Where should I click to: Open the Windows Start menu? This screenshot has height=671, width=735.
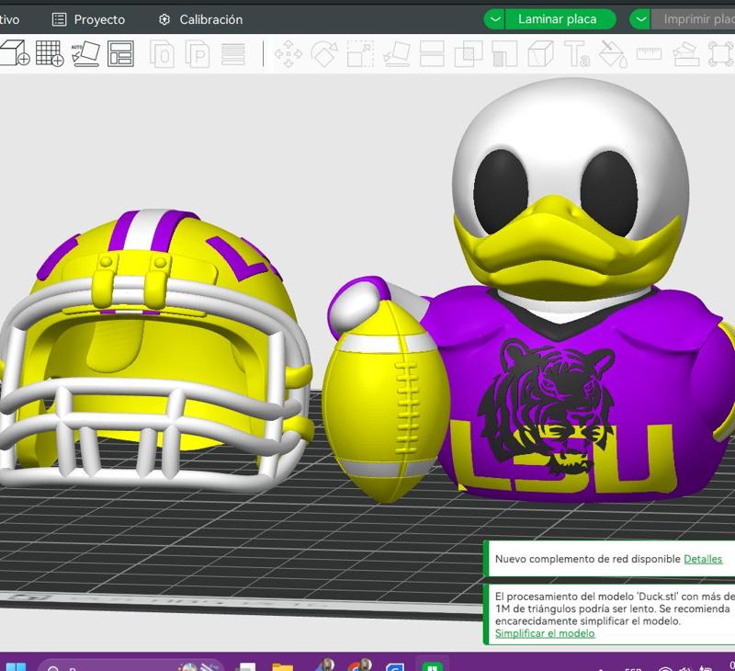coord(17,665)
